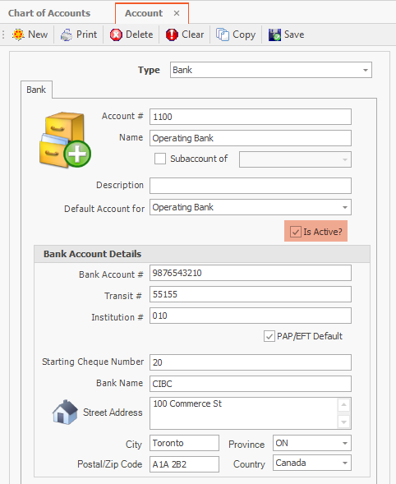Open the Country dropdown showing Canada

coord(311,463)
